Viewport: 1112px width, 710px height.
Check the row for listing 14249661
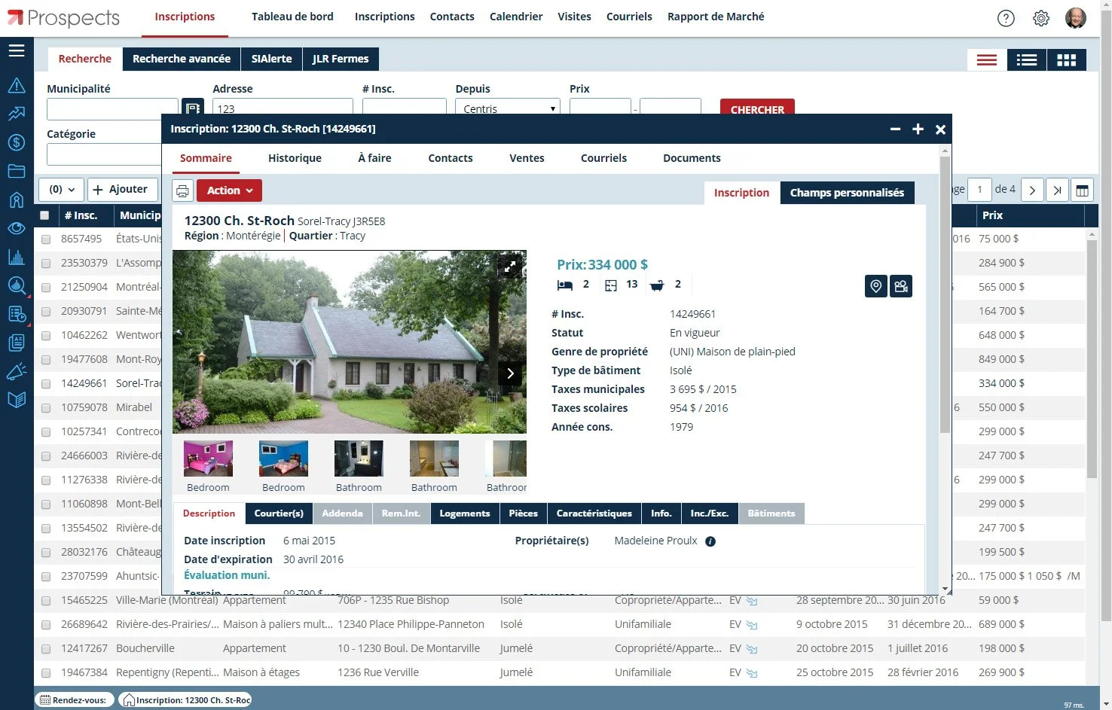pos(46,384)
